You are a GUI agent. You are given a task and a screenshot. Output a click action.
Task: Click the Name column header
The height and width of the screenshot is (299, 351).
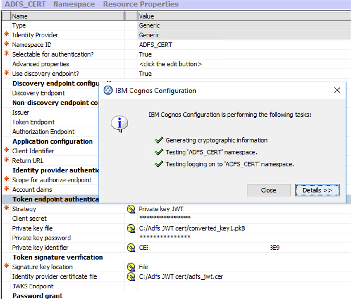[67, 16]
